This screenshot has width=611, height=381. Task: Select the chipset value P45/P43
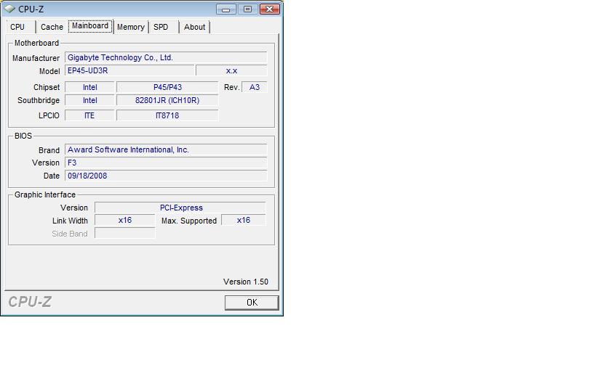pos(167,87)
